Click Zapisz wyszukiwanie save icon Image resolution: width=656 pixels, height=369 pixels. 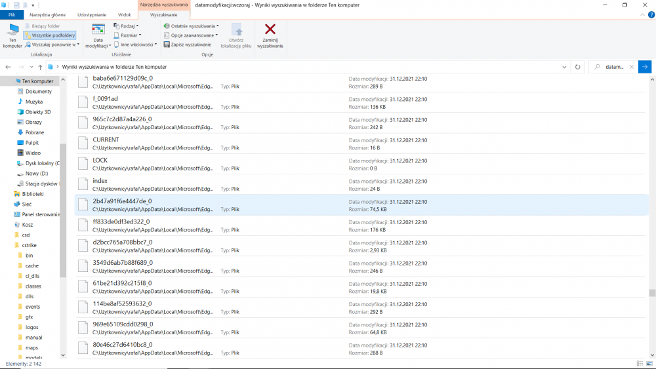(x=167, y=45)
